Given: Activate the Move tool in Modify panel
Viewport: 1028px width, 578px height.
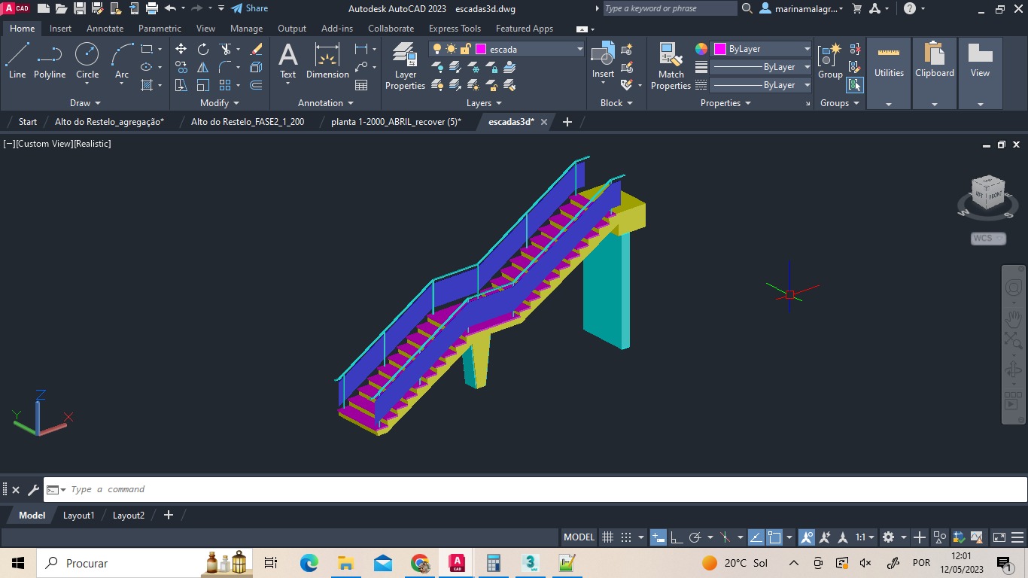Looking at the screenshot, I should pyautogui.click(x=181, y=49).
